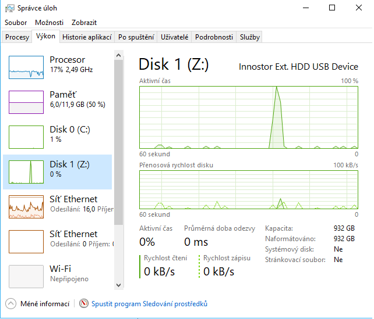
Task: Click Spustit program Sledování prostředků link
Action: point(150,303)
